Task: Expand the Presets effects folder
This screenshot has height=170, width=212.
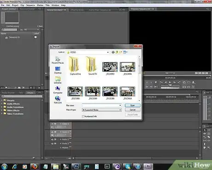Action: point(2,100)
